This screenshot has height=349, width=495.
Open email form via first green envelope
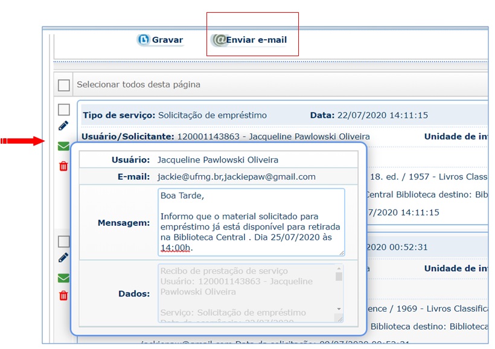(63, 146)
